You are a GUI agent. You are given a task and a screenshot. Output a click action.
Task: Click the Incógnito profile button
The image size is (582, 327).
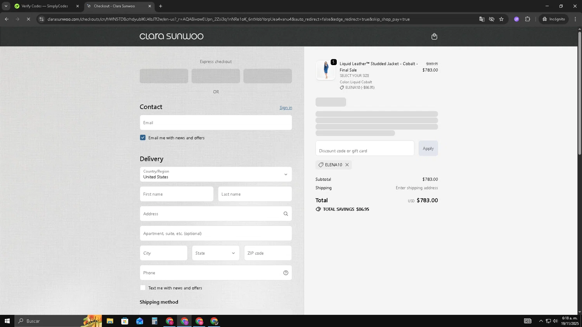[x=554, y=19]
